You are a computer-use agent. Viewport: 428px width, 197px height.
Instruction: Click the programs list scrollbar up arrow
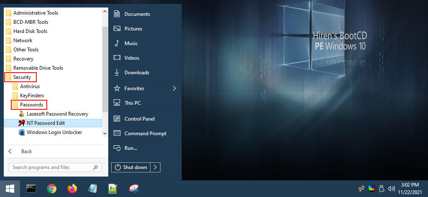pyautogui.click(x=105, y=12)
